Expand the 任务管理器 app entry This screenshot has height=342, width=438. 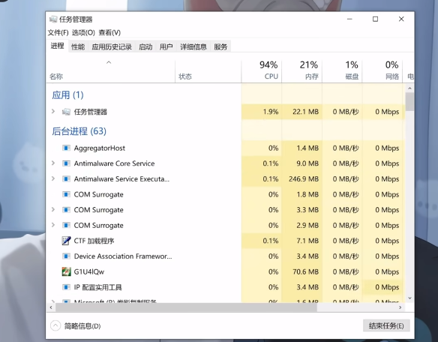coord(53,112)
